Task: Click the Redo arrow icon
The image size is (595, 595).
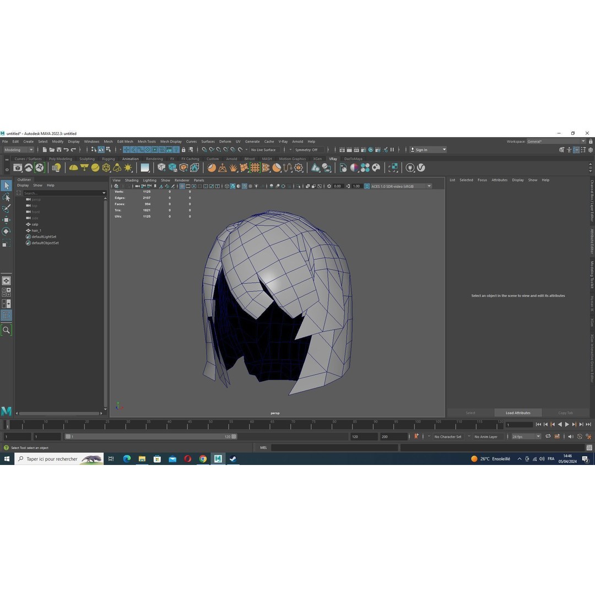Action: point(73,149)
